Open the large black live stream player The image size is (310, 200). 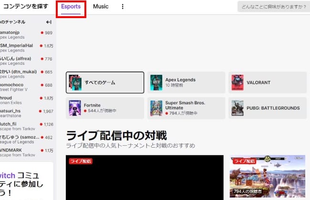click(x=145, y=178)
